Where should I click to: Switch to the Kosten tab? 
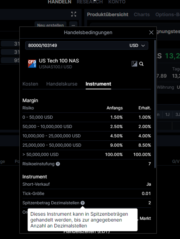[x=30, y=84]
